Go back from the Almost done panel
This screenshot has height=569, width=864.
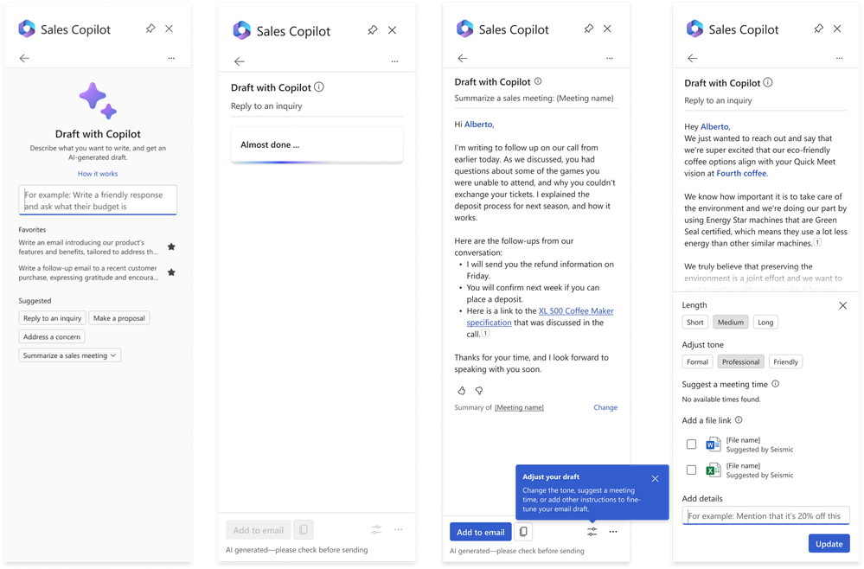pos(240,61)
